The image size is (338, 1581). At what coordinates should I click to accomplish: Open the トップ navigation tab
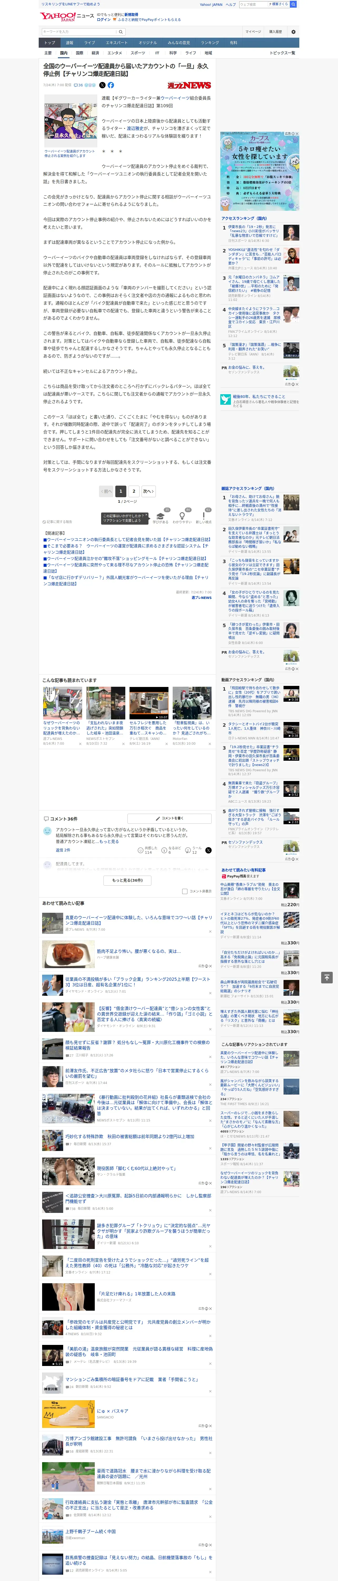(x=50, y=43)
